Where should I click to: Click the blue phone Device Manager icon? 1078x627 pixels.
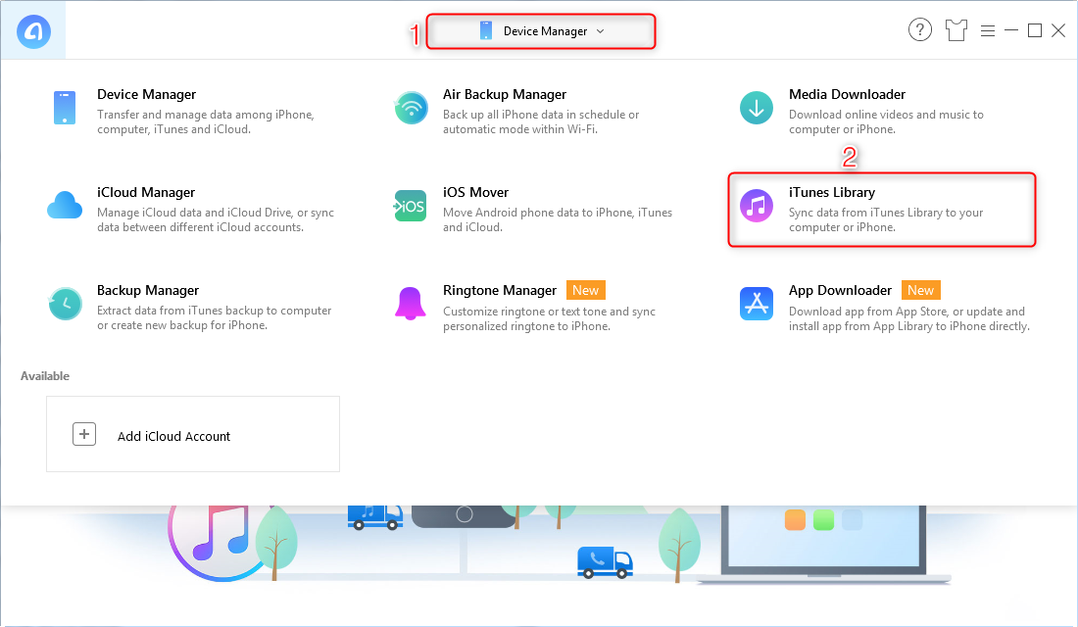click(65, 108)
